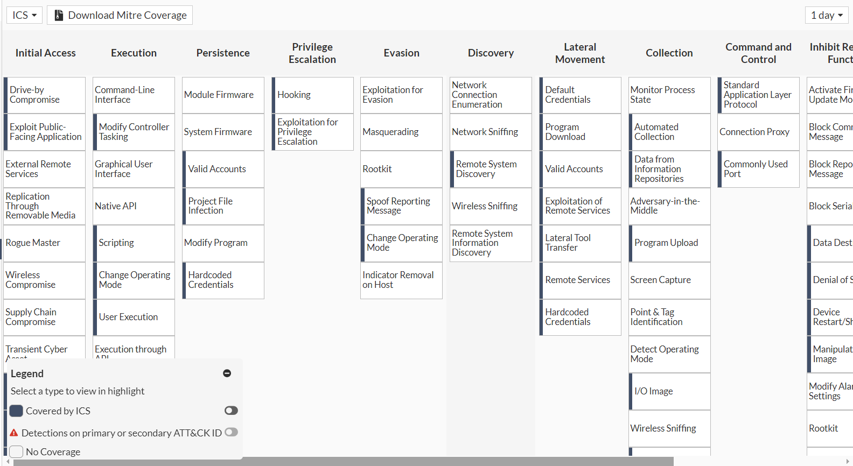Click the No Coverage color swatch
Viewport: 853px width, 466px height.
[16, 451]
